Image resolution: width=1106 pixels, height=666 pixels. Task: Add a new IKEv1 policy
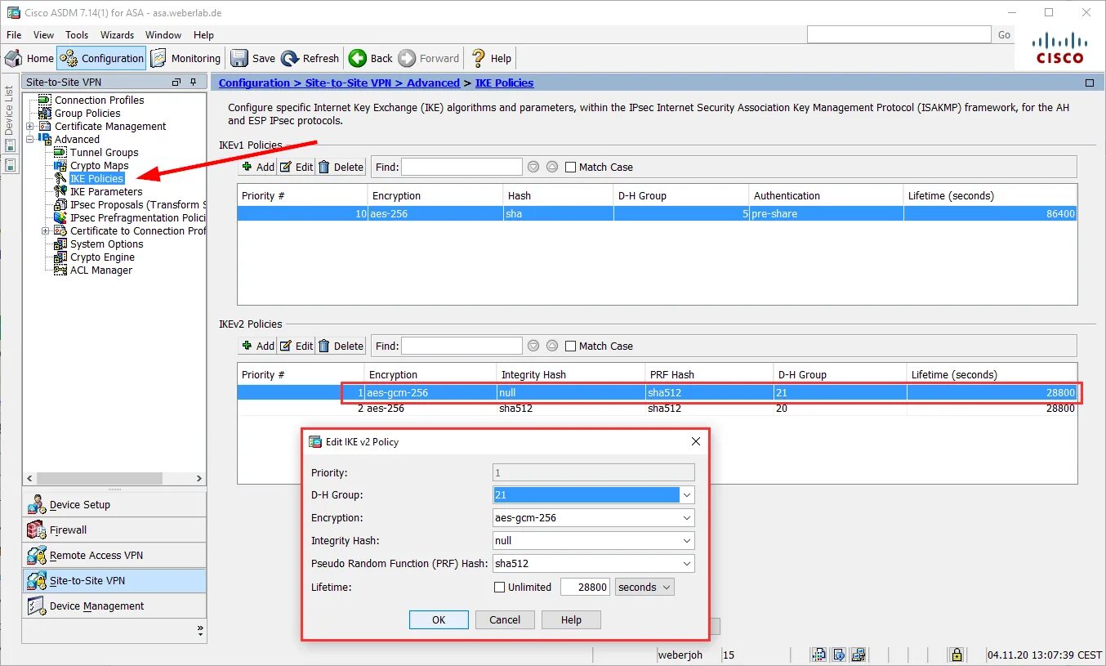click(x=258, y=167)
